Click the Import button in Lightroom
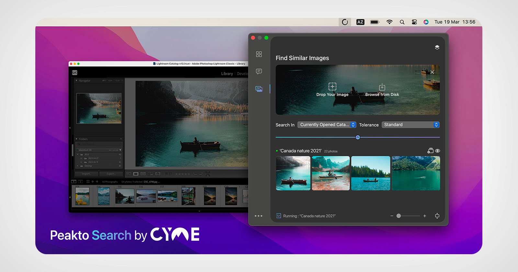The width and height of the screenshot is (518, 272). [x=86, y=174]
